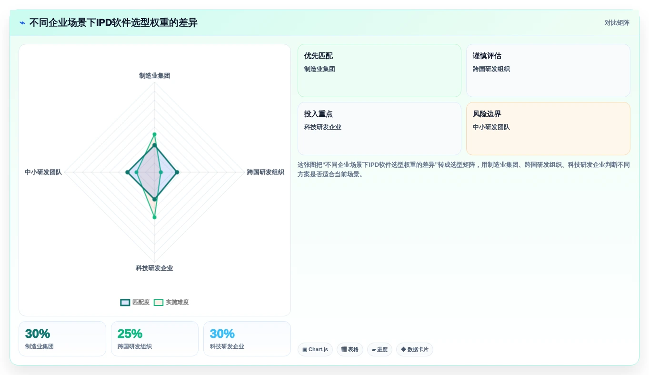Click the 科技研发企业 radar axis label

pos(154,268)
